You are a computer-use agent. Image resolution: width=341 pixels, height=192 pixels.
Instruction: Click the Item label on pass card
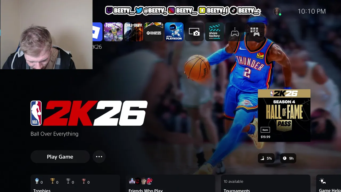click(x=265, y=130)
